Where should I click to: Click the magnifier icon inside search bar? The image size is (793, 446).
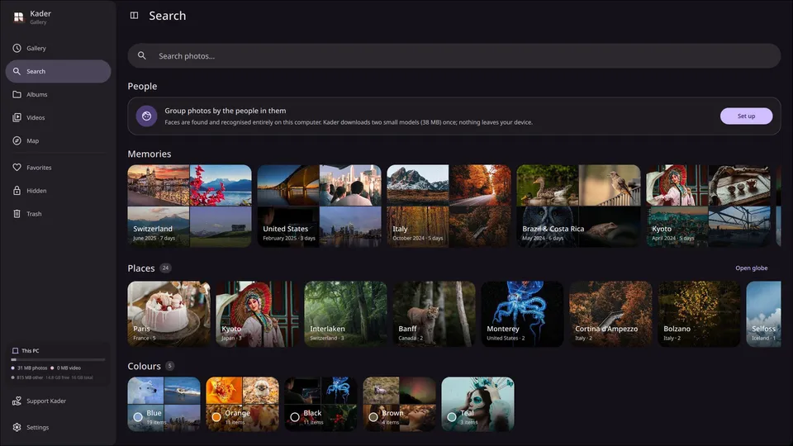142,55
